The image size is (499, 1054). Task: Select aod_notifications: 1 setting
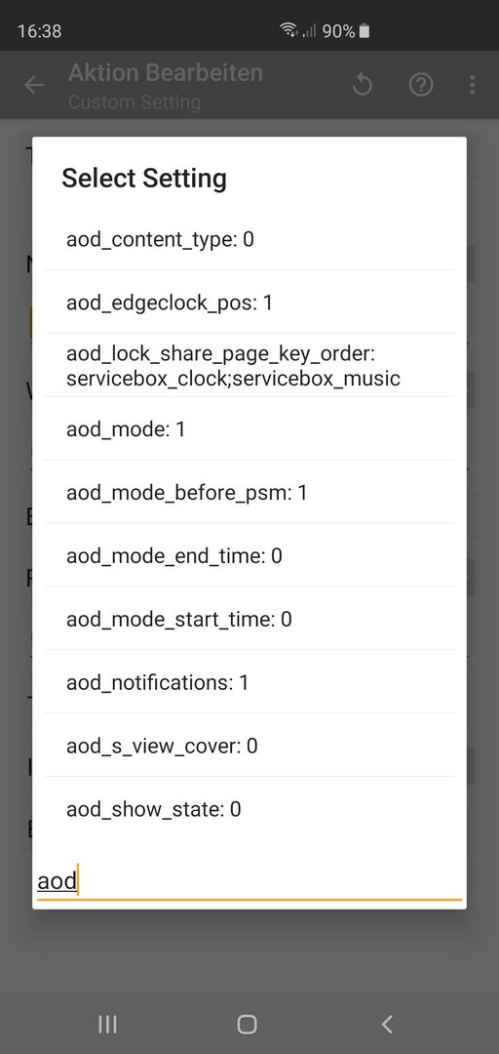[249, 682]
